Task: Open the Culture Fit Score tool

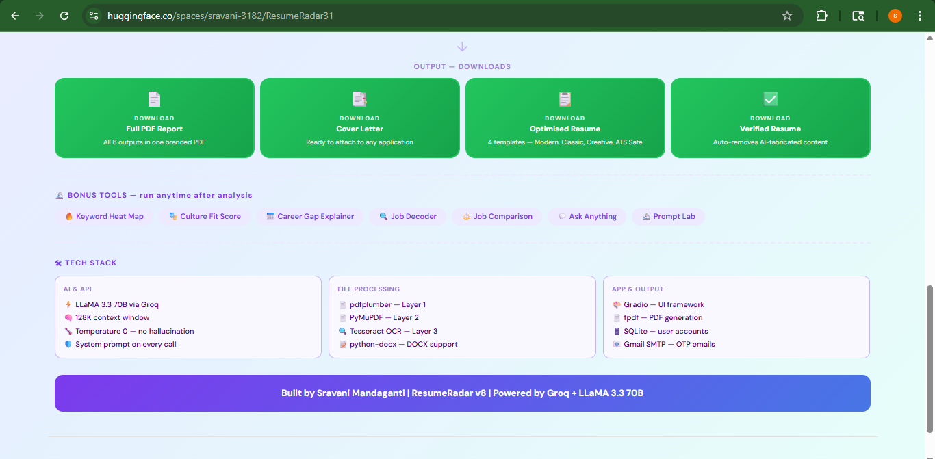Action: pos(205,217)
